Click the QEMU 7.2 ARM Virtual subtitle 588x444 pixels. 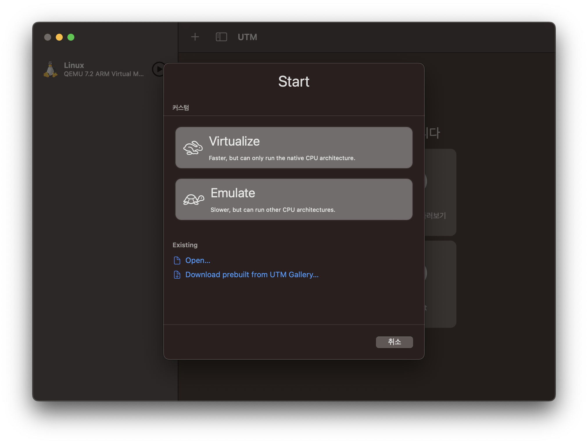click(x=103, y=74)
